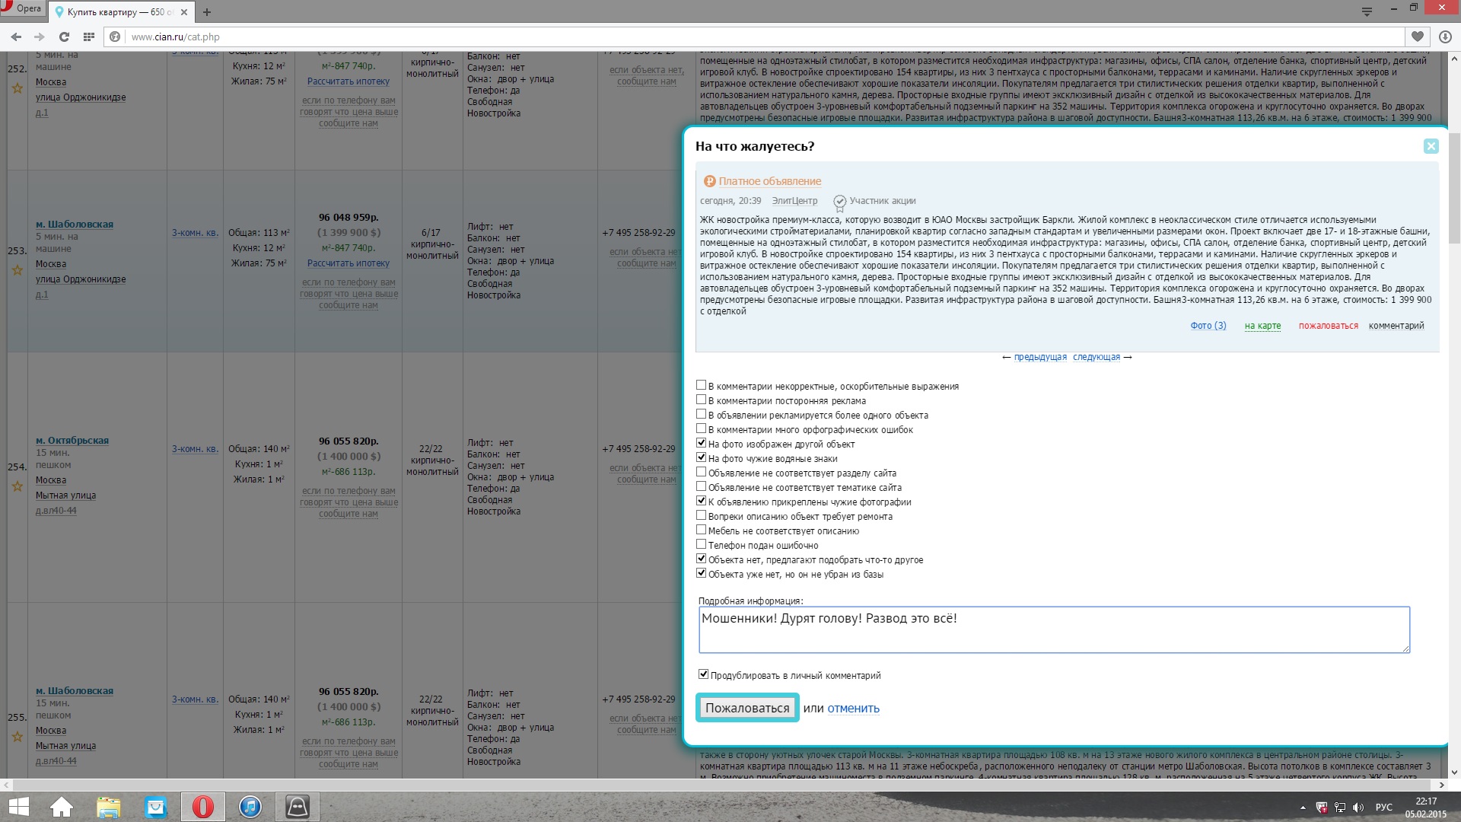Viewport: 1461px width, 822px height.
Task: Click in the 'Подробная информация' text field
Action: click(1053, 630)
